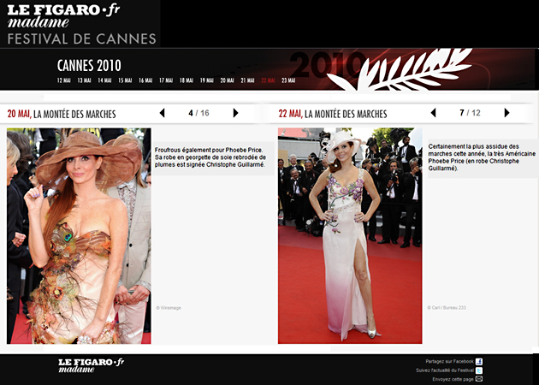The width and height of the screenshot is (539, 385).
Task: Select the 23 MAI date tab
Action: 288,80
